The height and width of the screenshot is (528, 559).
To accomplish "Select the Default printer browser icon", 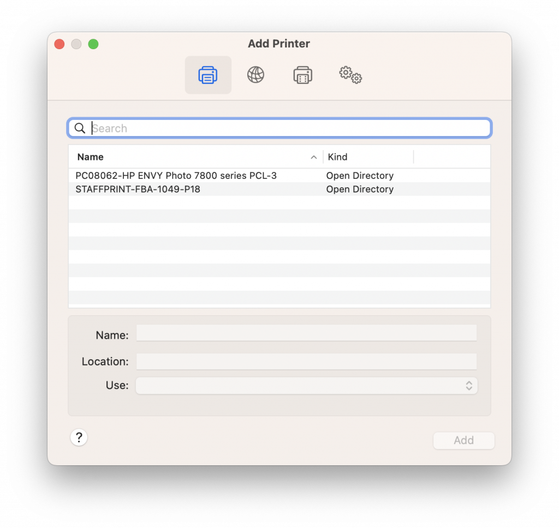I will (x=208, y=75).
